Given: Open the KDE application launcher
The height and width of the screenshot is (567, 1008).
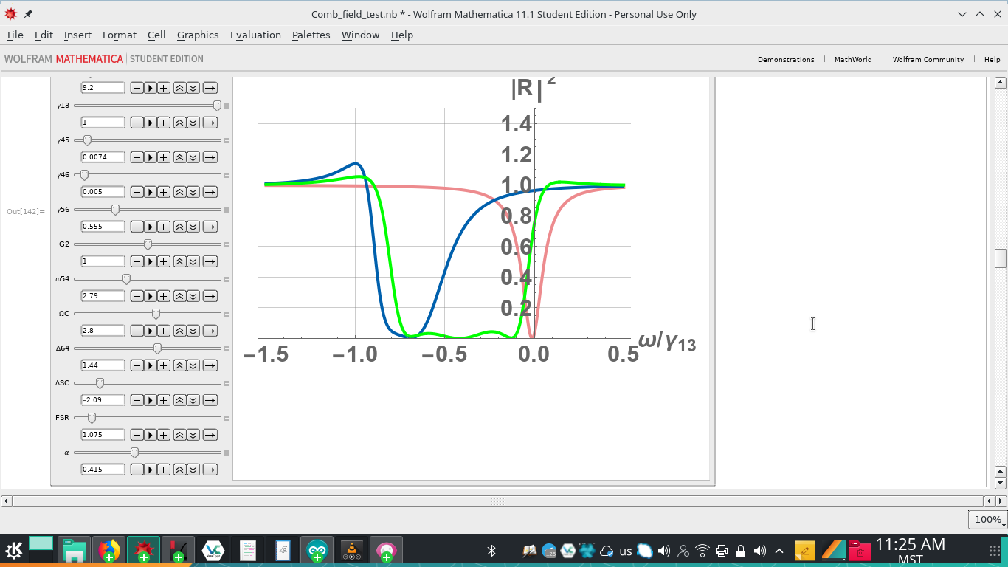Looking at the screenshot, I should coord(13,551).
